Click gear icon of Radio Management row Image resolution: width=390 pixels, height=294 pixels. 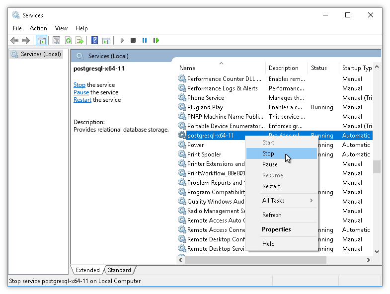pos(182,211)
